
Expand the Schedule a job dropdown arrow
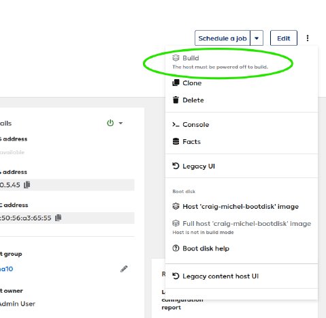tap(257, 38)
